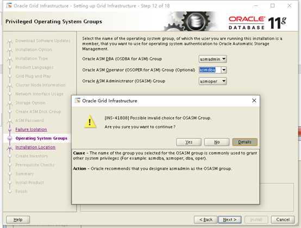Toggle the Details button in the dialog

(x=244, y=142)
